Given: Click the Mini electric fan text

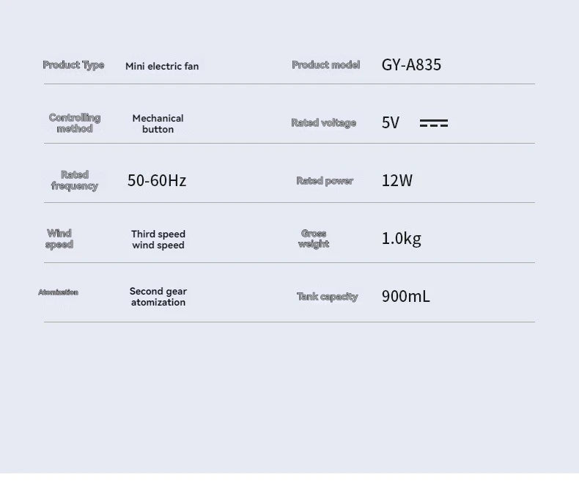Looking at the screenshot, I should (x=162, y=66).
